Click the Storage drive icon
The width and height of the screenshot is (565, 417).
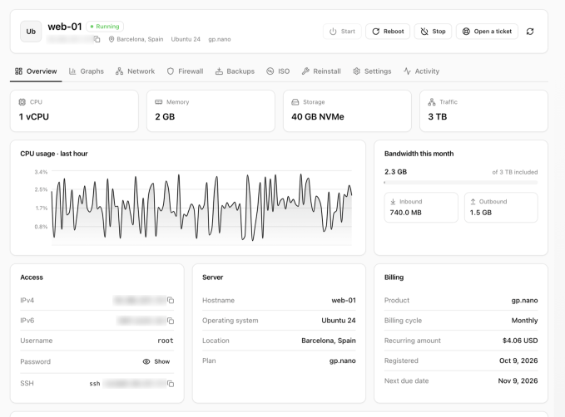pyautogui.click(x=295, y=102)
